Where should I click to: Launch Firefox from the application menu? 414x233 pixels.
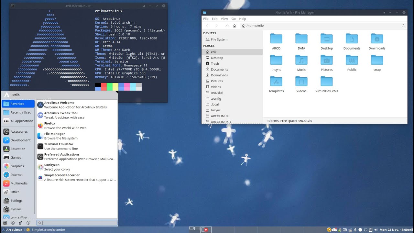click(77, 126)
